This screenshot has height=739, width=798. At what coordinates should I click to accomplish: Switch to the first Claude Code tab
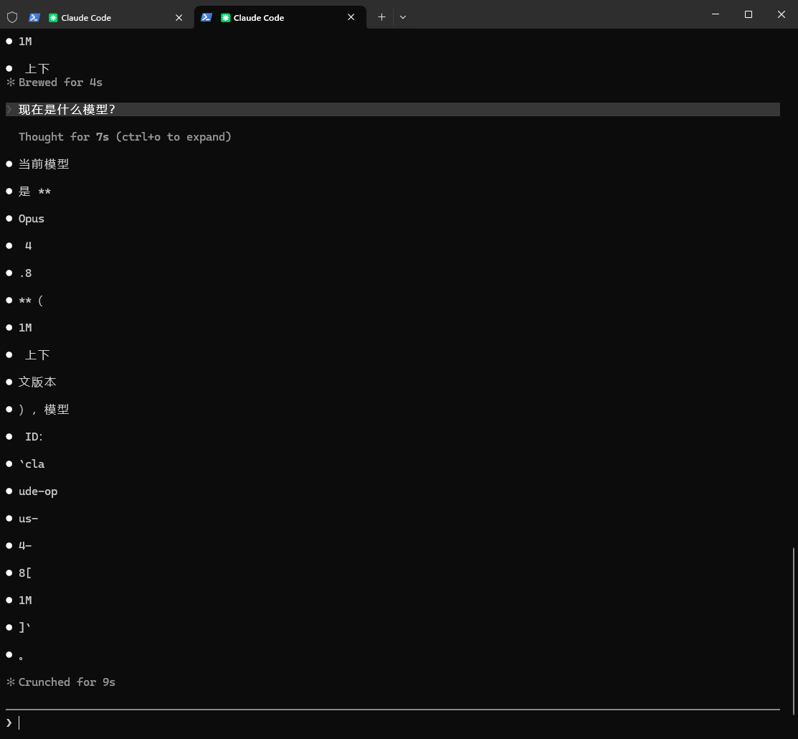97,17
